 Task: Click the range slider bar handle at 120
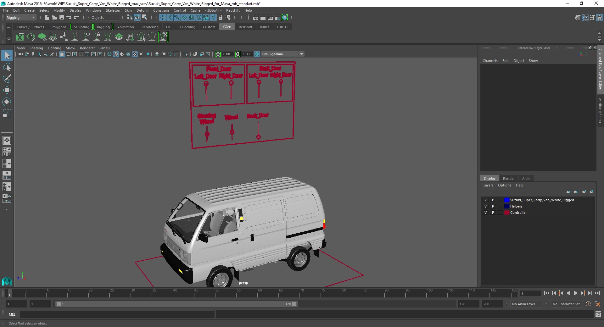pyautogui.click(x=294, y=304)
